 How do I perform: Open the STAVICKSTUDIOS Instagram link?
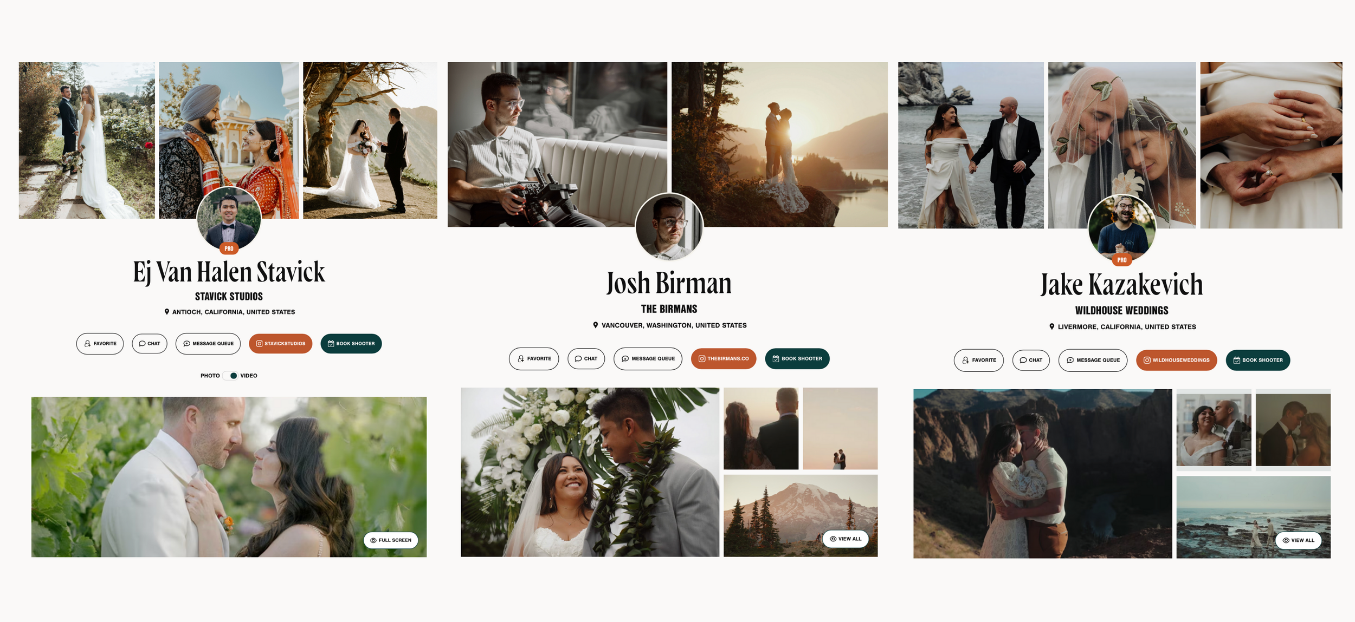pos(280,344)
